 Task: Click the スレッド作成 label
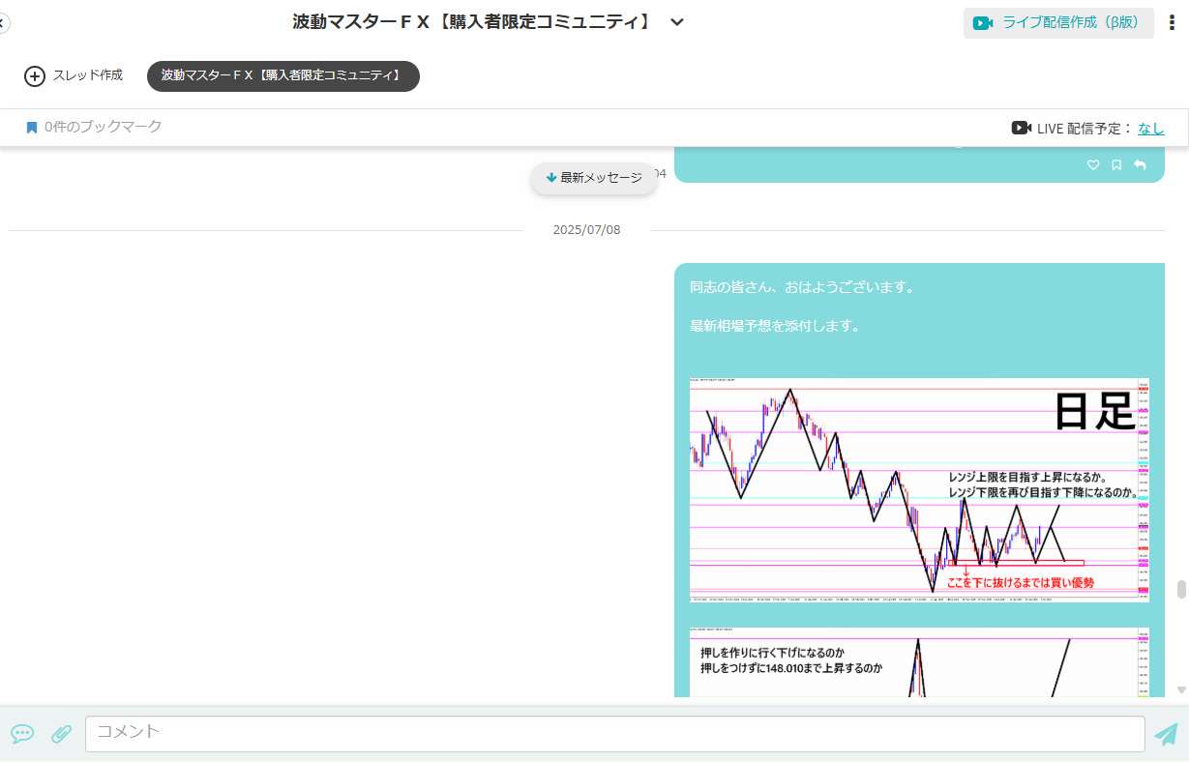pos(87,75)
